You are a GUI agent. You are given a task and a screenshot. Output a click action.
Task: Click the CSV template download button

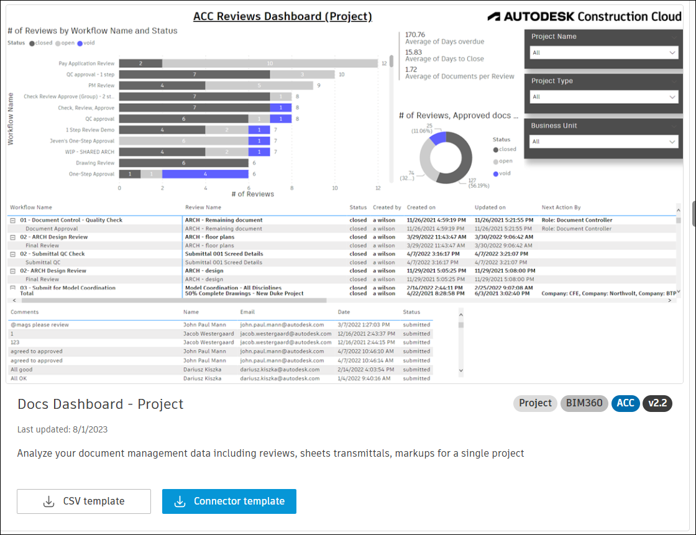coord(84,501)
